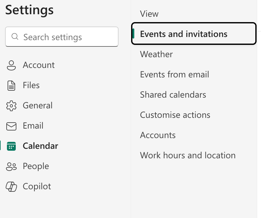Click the Account person icon
The height and width of the screenshot is (218, 261).
coord(11,65)
